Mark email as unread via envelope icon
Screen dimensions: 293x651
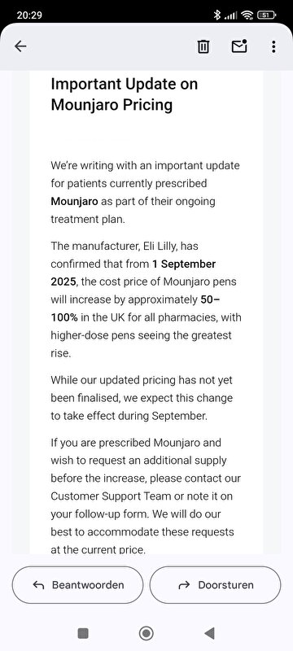[238, 46]
